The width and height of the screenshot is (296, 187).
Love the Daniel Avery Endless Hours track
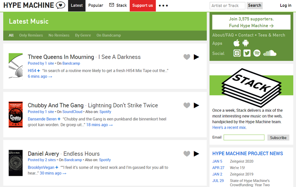tap(187, 154)
